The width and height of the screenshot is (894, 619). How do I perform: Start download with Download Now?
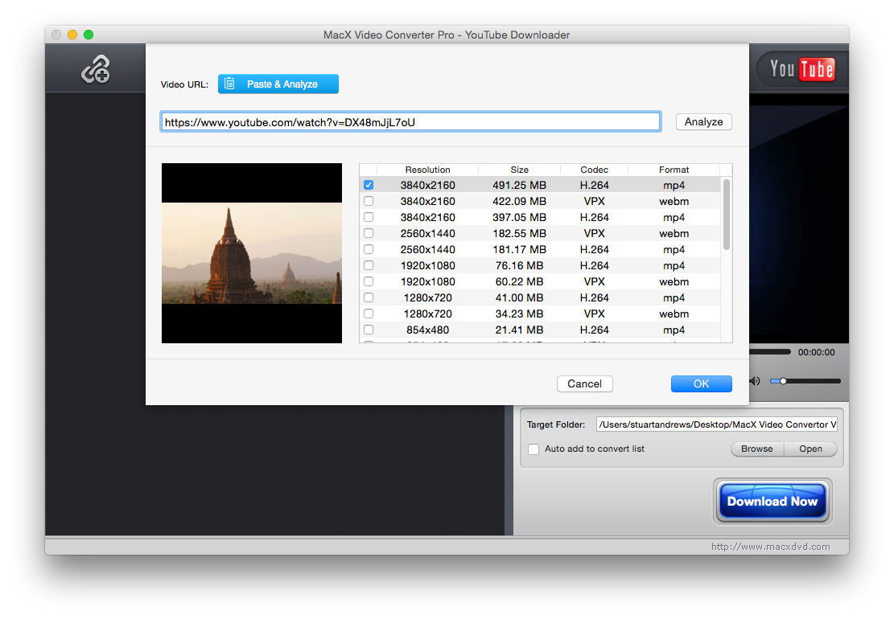click(x=772, y=501)
